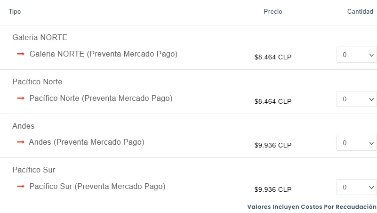Click the Galeria NORTE section heading

pyautogui.click(x=40, y=37)
